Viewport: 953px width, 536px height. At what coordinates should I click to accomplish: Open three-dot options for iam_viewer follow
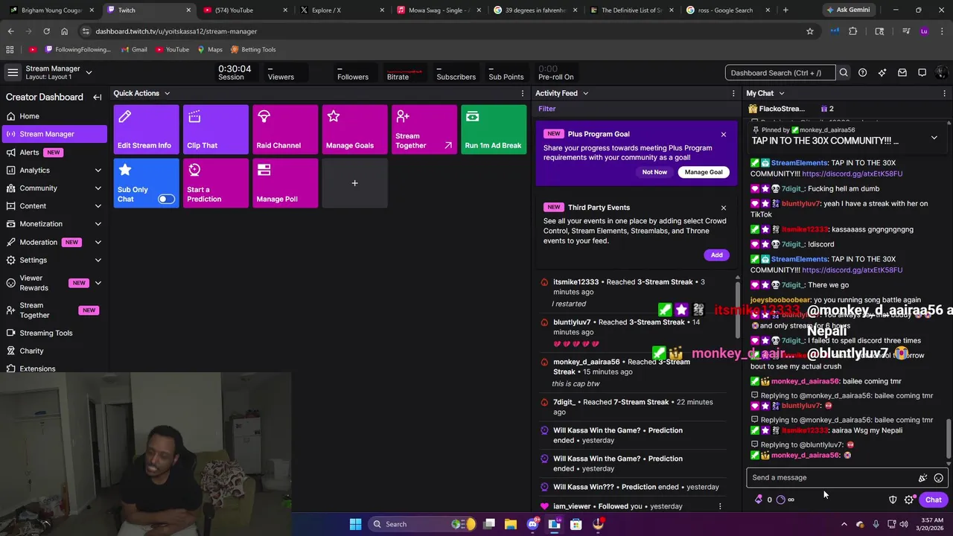[719, 506]
